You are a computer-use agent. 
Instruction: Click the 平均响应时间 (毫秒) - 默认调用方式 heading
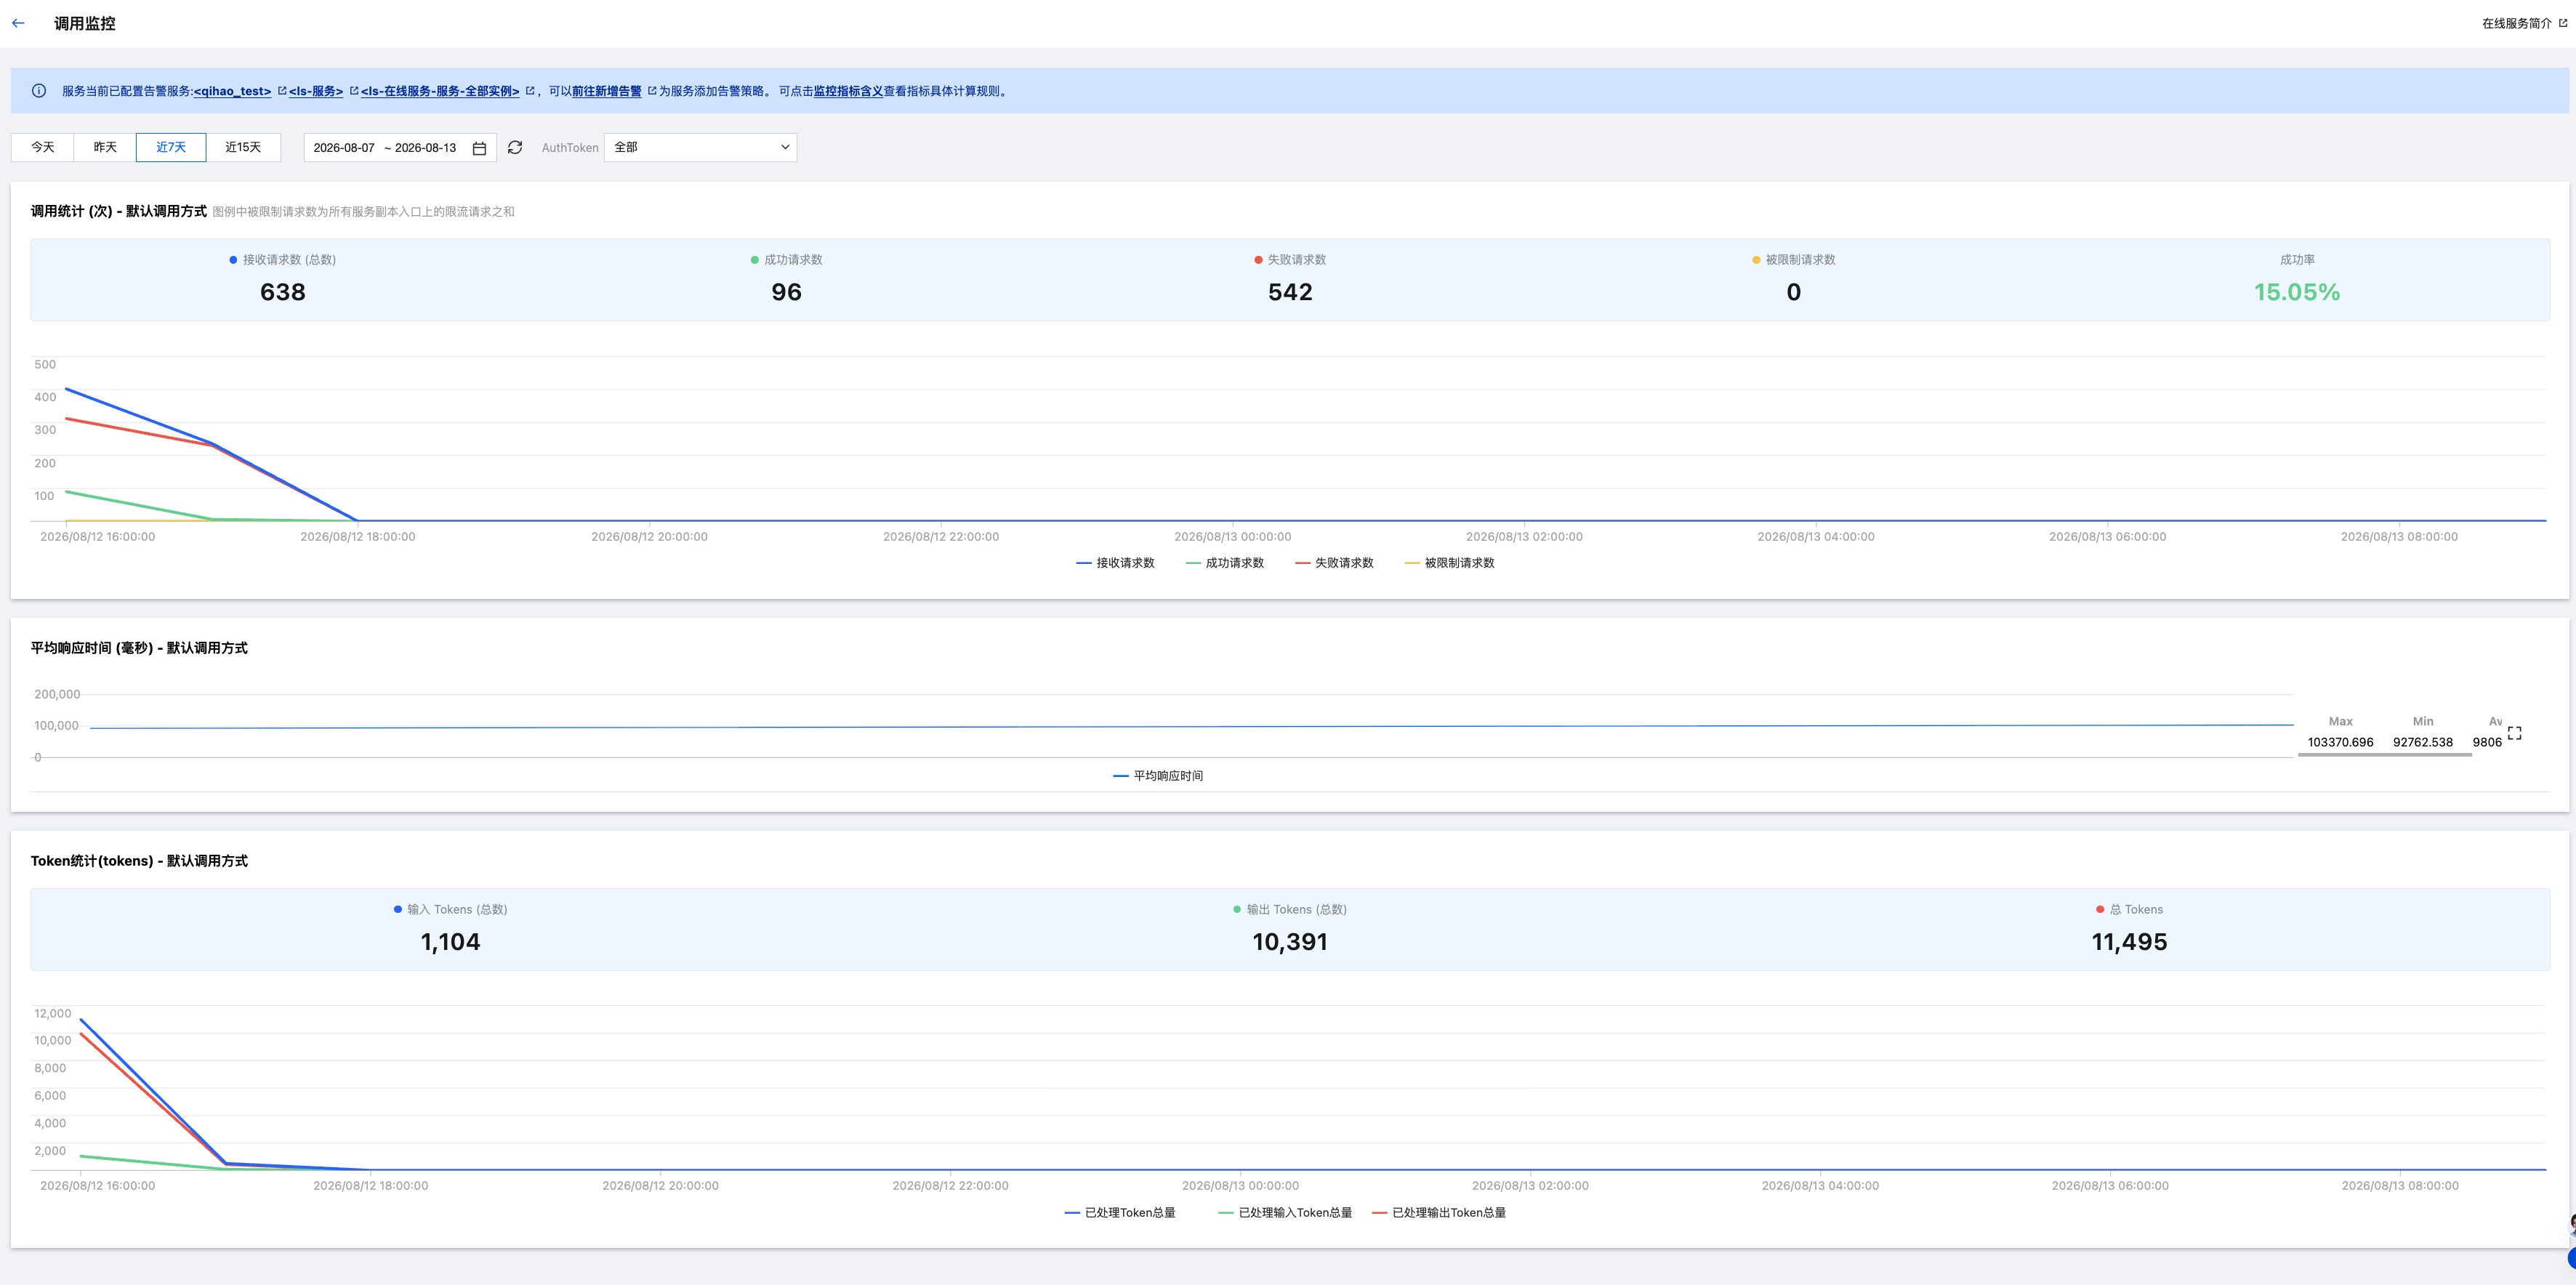[139, 648]
